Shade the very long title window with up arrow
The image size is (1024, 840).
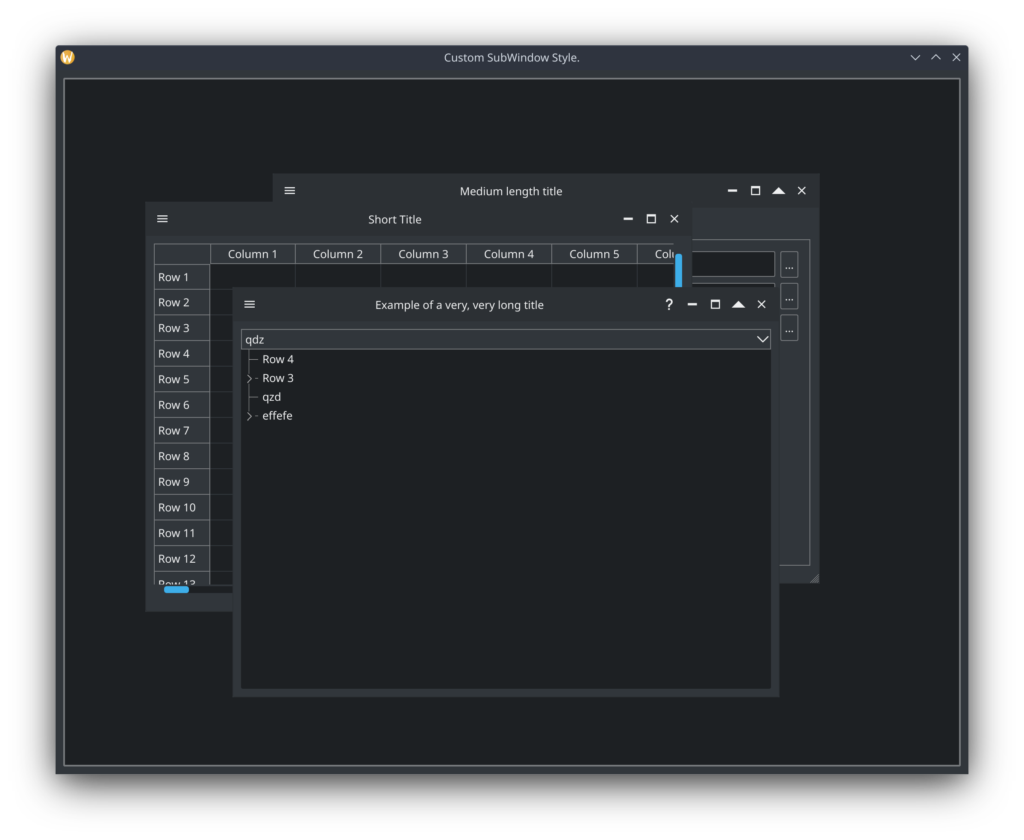point(738,304)
